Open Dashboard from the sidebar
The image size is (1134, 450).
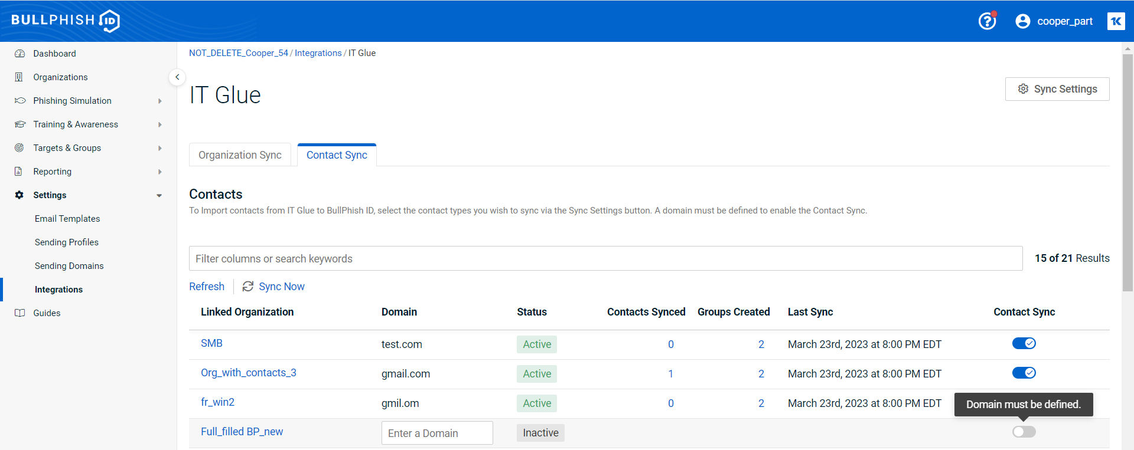pyautogui.click(x=54, y=54)
